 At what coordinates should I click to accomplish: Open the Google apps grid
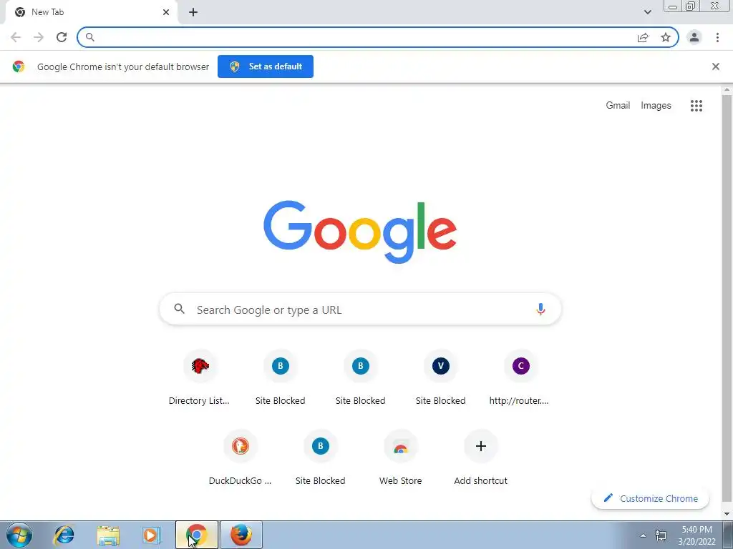click(696, 106)
